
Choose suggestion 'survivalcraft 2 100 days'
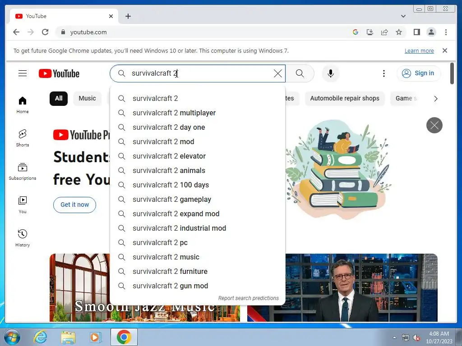(x=198, y=185)
